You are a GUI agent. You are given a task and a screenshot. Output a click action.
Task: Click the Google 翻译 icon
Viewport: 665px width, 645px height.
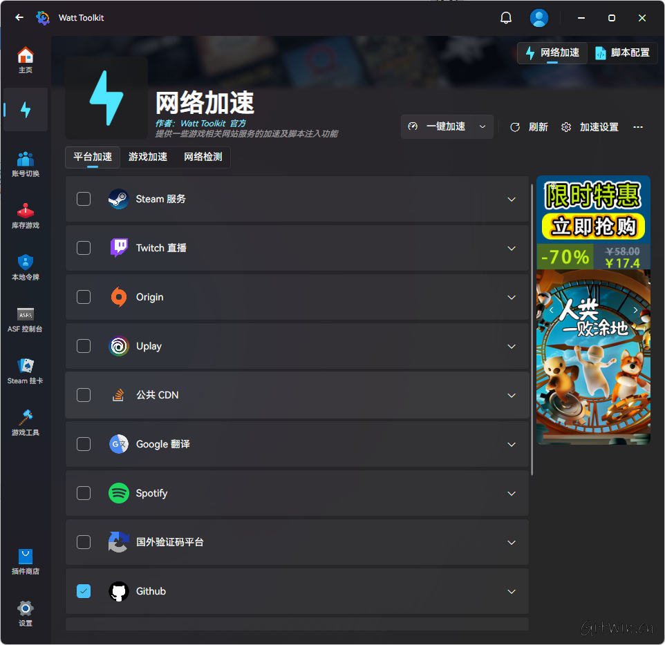click(119, 444)
